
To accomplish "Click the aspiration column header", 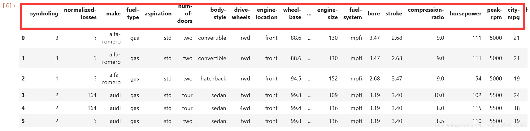I will point(158,14).
